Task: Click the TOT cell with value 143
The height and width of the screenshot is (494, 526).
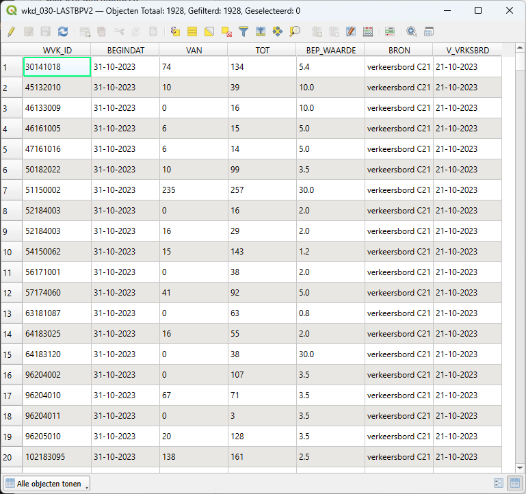Action: (263, 251)
